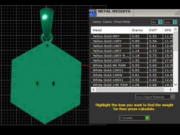
Task: Close the Metal Weights panel
Action: coord(176,12)
